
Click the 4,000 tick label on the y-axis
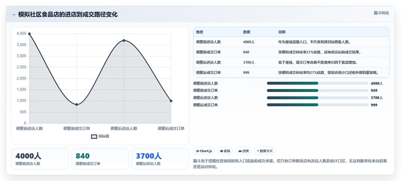pyautogui.click(x=21, y=34)
